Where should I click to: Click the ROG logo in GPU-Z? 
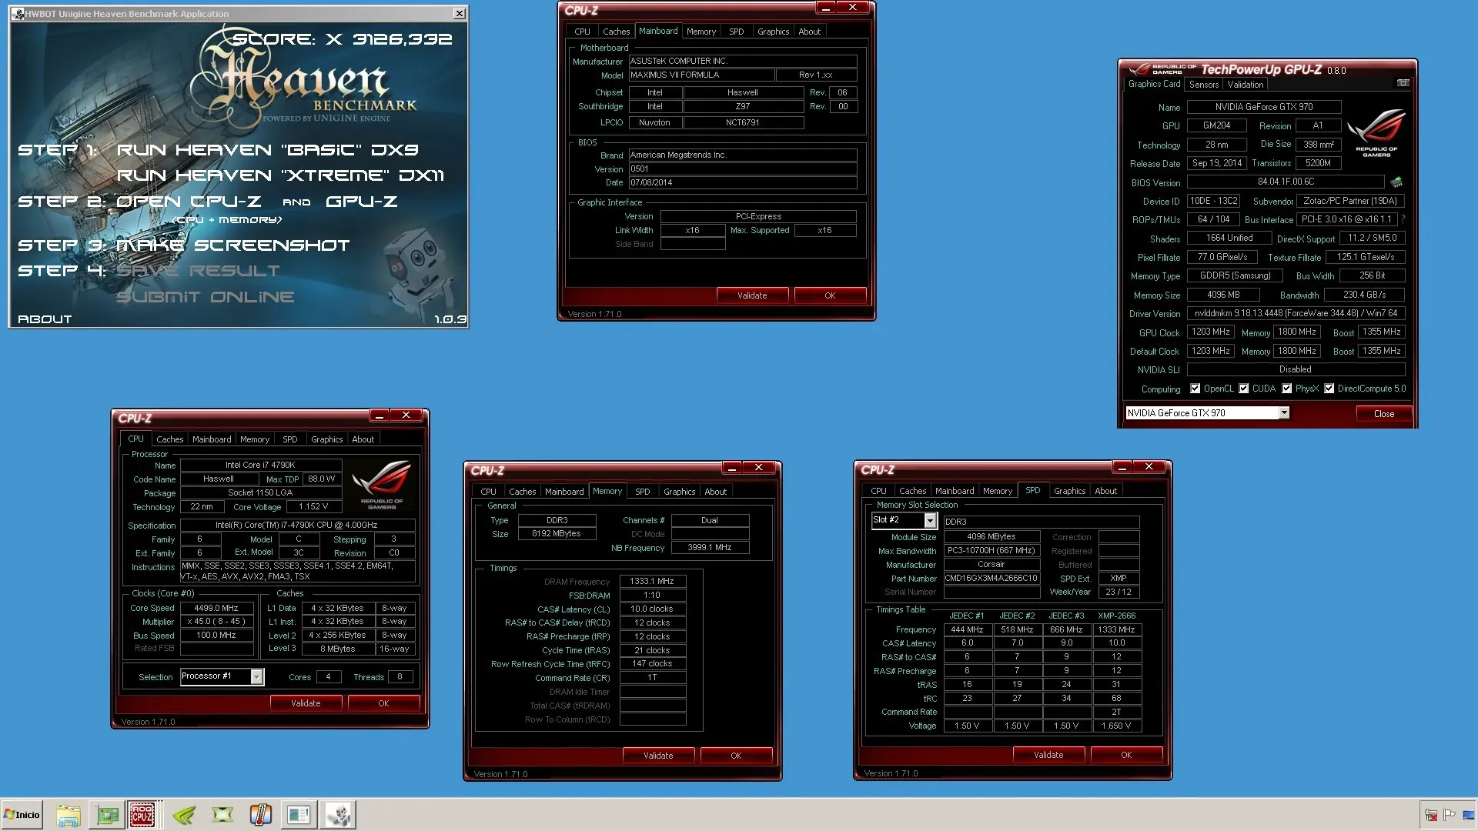1376,133
